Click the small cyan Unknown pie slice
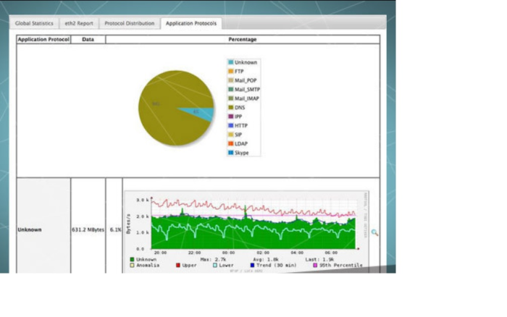 click(202, 113)
